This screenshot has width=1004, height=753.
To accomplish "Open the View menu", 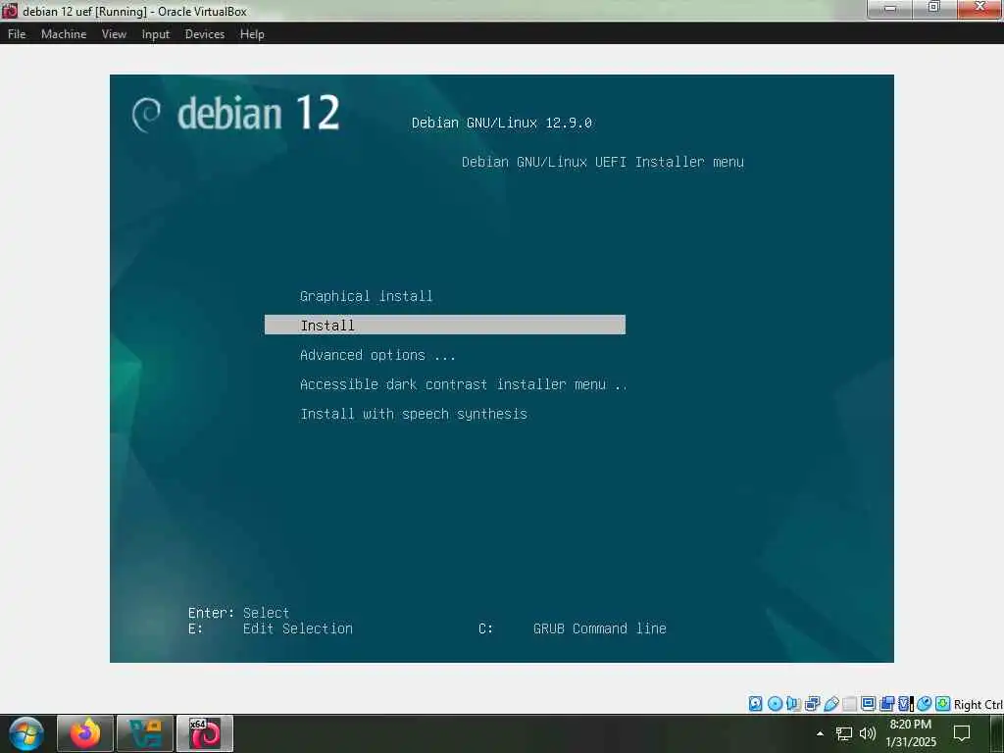I will [114, 34].
